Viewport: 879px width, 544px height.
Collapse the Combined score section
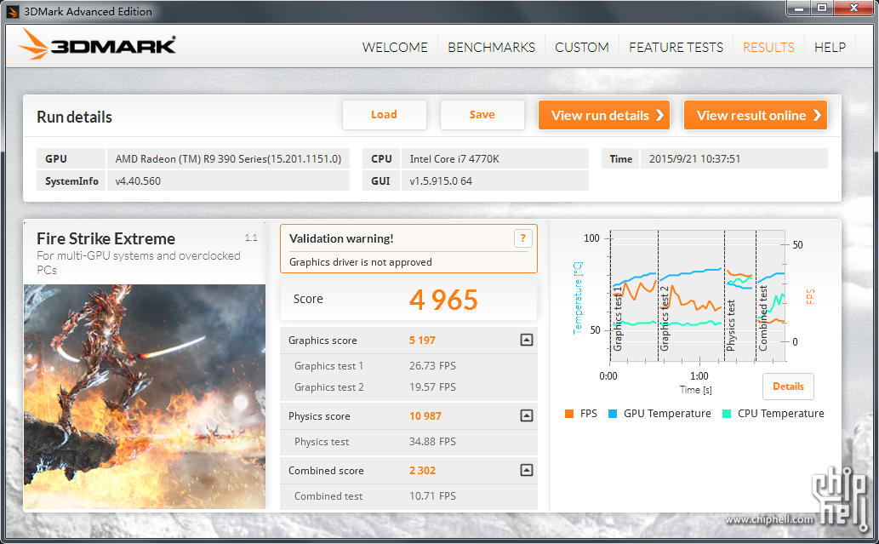(x=527, y=470)
